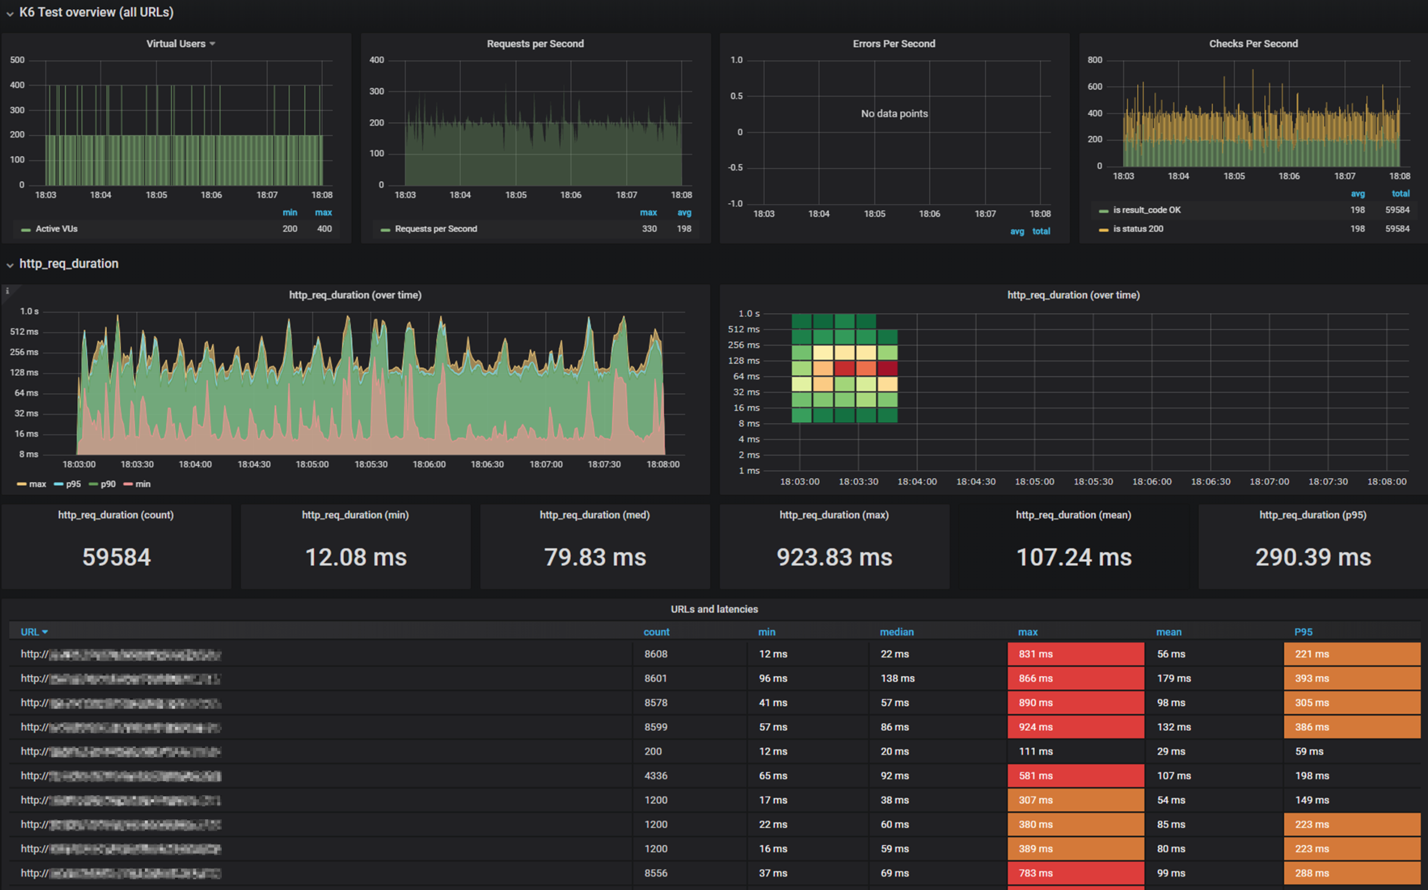Click the URL column sort arrow
The width and height of the screenshot is (1428, 890).
coord(45,632)
